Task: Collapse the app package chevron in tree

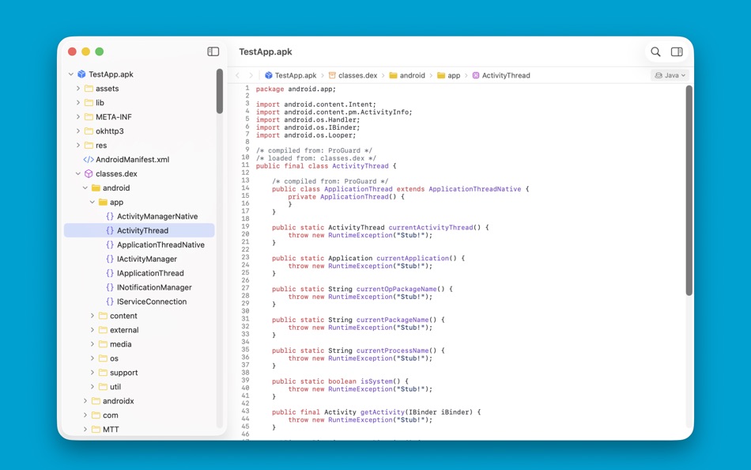Action: click(x=92, y=202)
